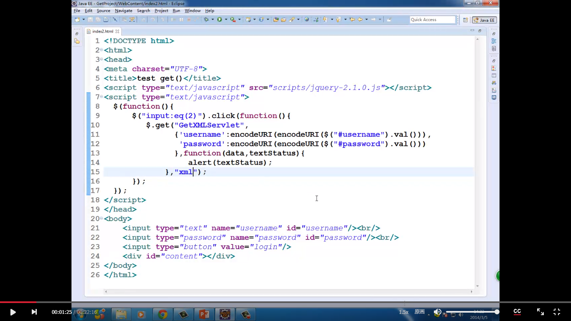Click the editor horizontal scrollbar right arrow
Screen dimensions: 571x321
472,291
